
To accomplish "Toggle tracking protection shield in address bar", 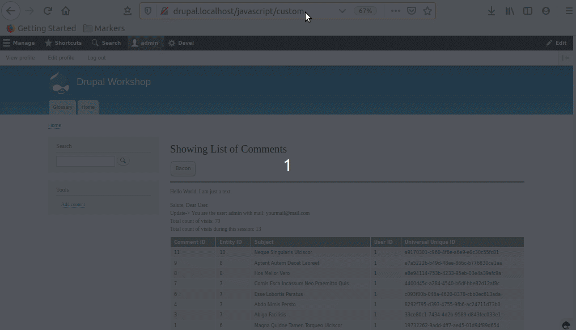I will (147, 10).
